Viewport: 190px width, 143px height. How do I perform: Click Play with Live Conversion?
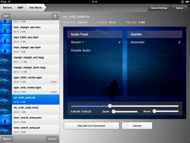91,126
